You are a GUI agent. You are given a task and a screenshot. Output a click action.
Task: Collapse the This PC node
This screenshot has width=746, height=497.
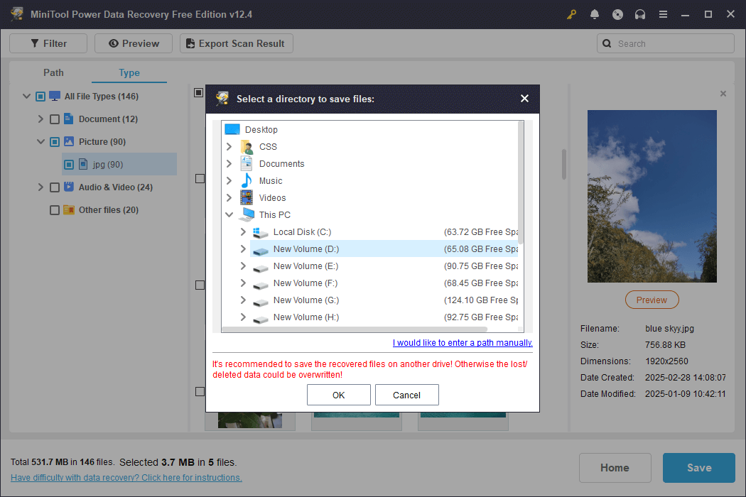pyautogui.click(x=229, y=215)
